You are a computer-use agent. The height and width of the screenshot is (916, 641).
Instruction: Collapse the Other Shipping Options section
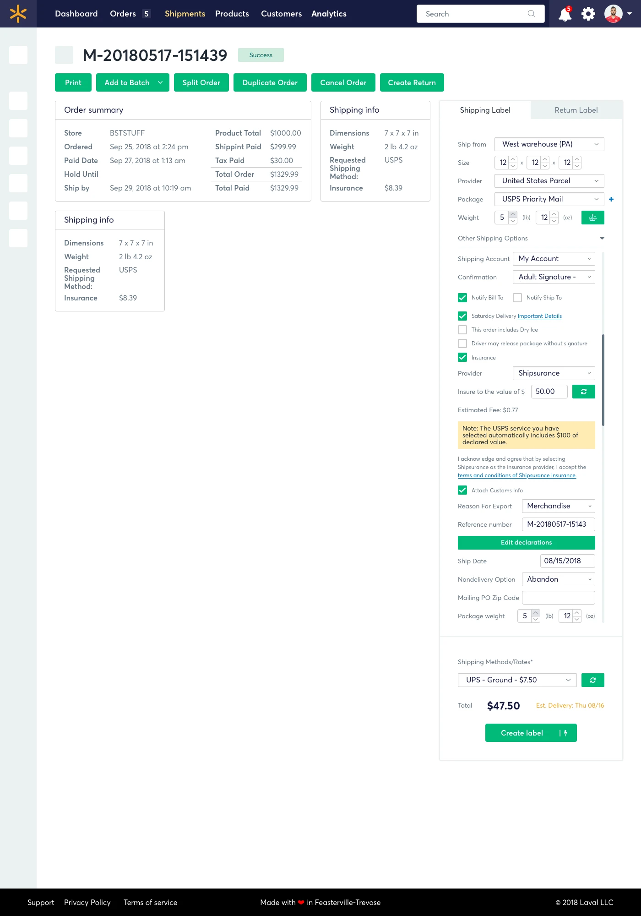point(602,238)
